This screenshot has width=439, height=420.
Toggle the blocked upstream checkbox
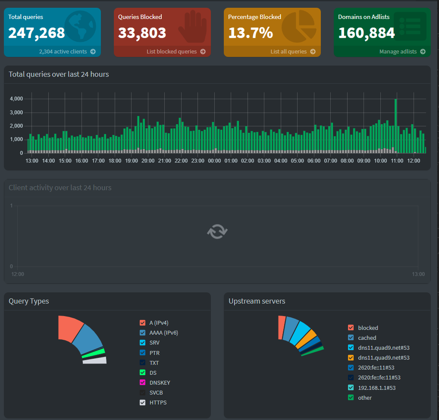(350, 327)
